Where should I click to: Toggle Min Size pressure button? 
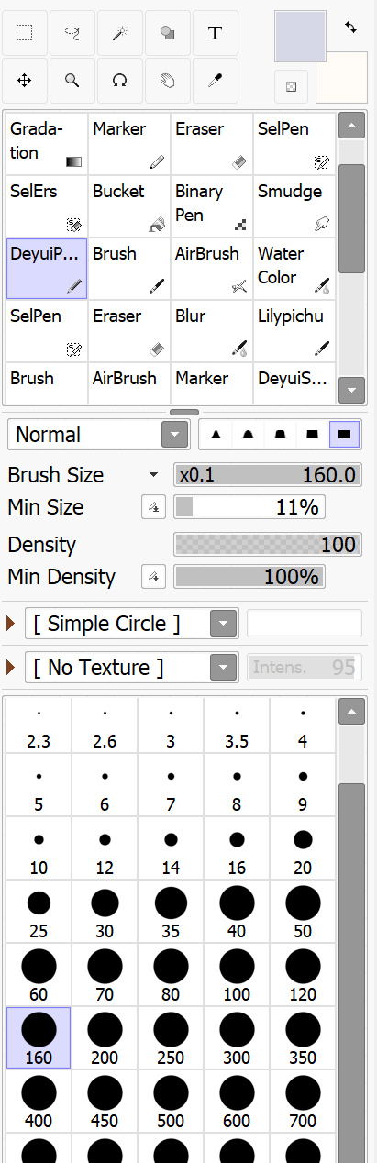click(154, 507)
